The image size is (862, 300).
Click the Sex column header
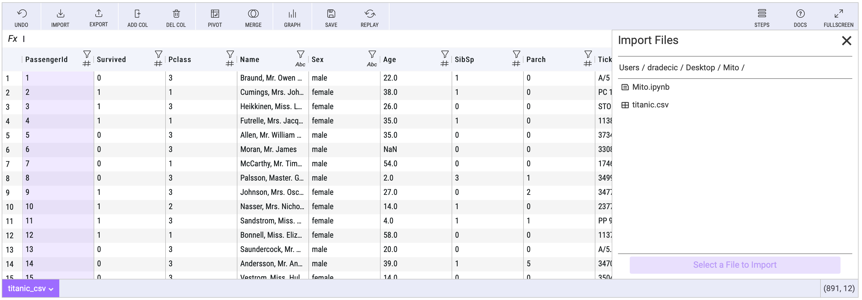(318, 59)
